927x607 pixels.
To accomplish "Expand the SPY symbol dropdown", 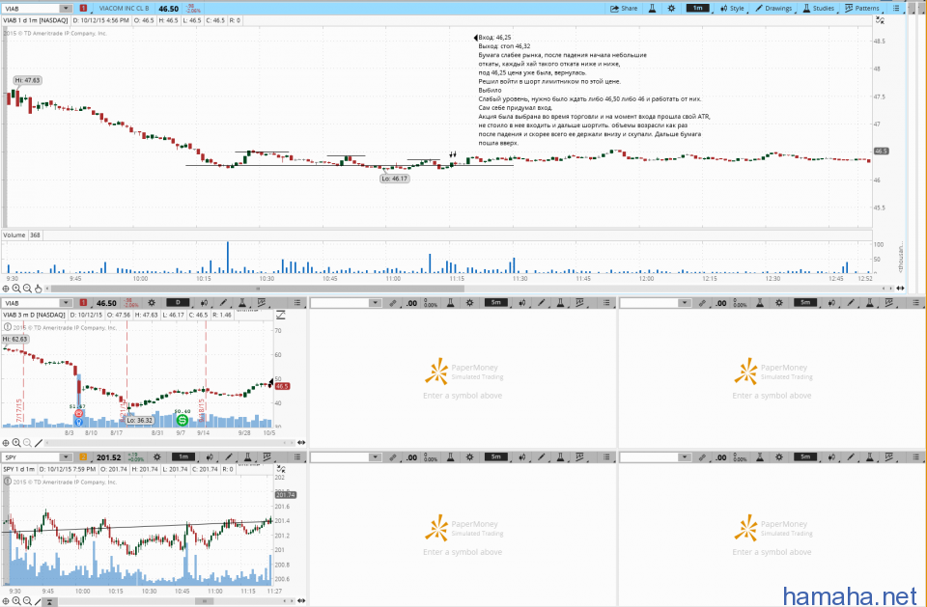I will pos(66,457).
